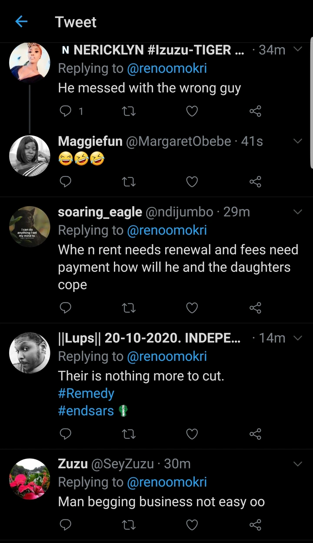Image resolution: width=313 pixels, height=543 pixels.
Task: Retweet the ||Lups|| tweet
Action: pyautogui.click(x=128, y=434)
